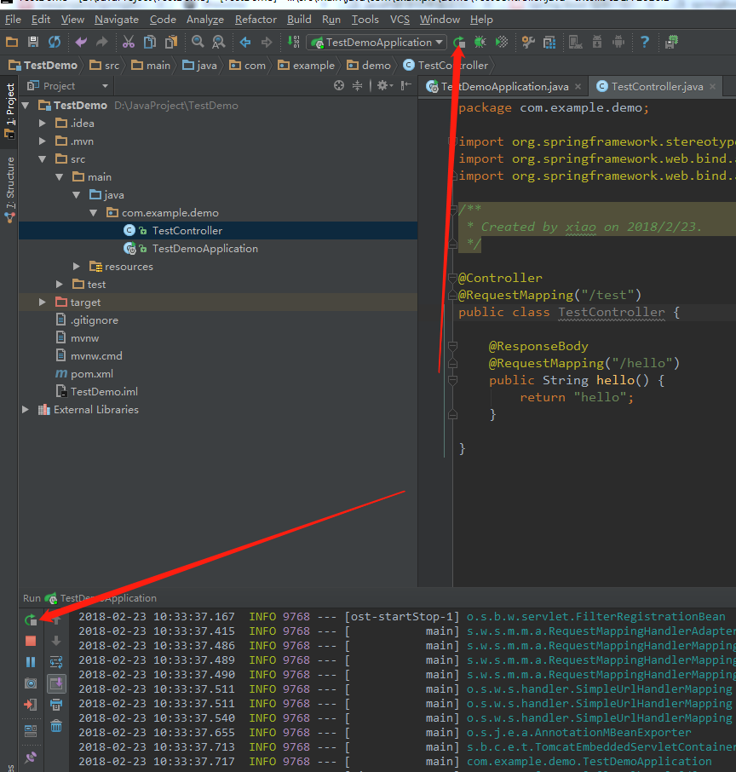The width and height of the screenshot is (736, 772).
Task: Hide the Project panel with the hide icon
Action: (405, 86)
